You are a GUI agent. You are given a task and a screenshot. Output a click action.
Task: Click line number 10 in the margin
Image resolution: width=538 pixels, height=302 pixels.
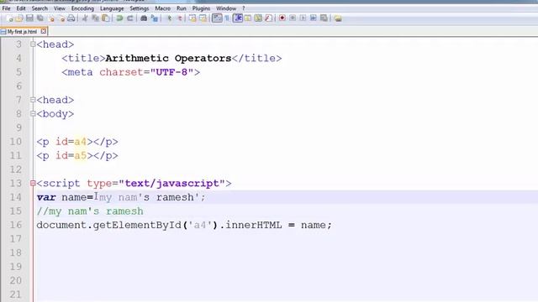click(15, 142)
